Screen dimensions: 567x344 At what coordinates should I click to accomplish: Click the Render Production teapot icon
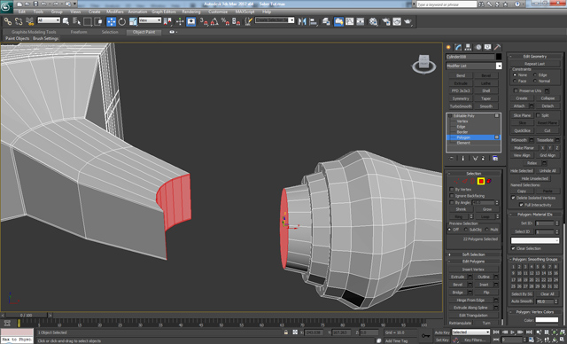click(408, 21)
